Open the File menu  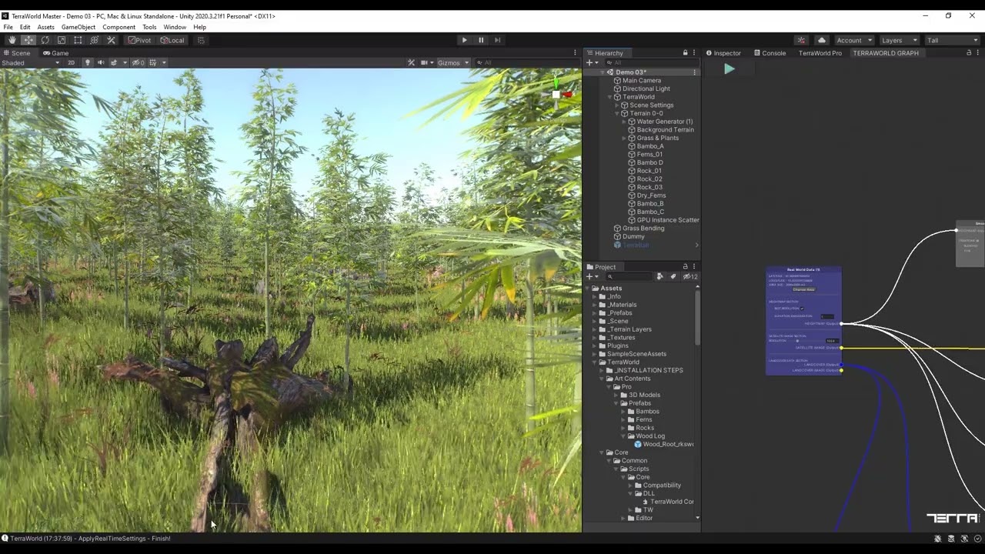pyautogui.click(x=8, y=27)
